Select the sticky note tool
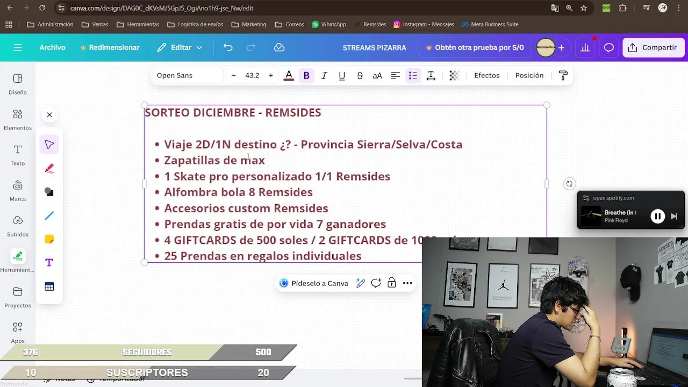The width and height of the screenshot is (688, 387). [x=49, y=239]
